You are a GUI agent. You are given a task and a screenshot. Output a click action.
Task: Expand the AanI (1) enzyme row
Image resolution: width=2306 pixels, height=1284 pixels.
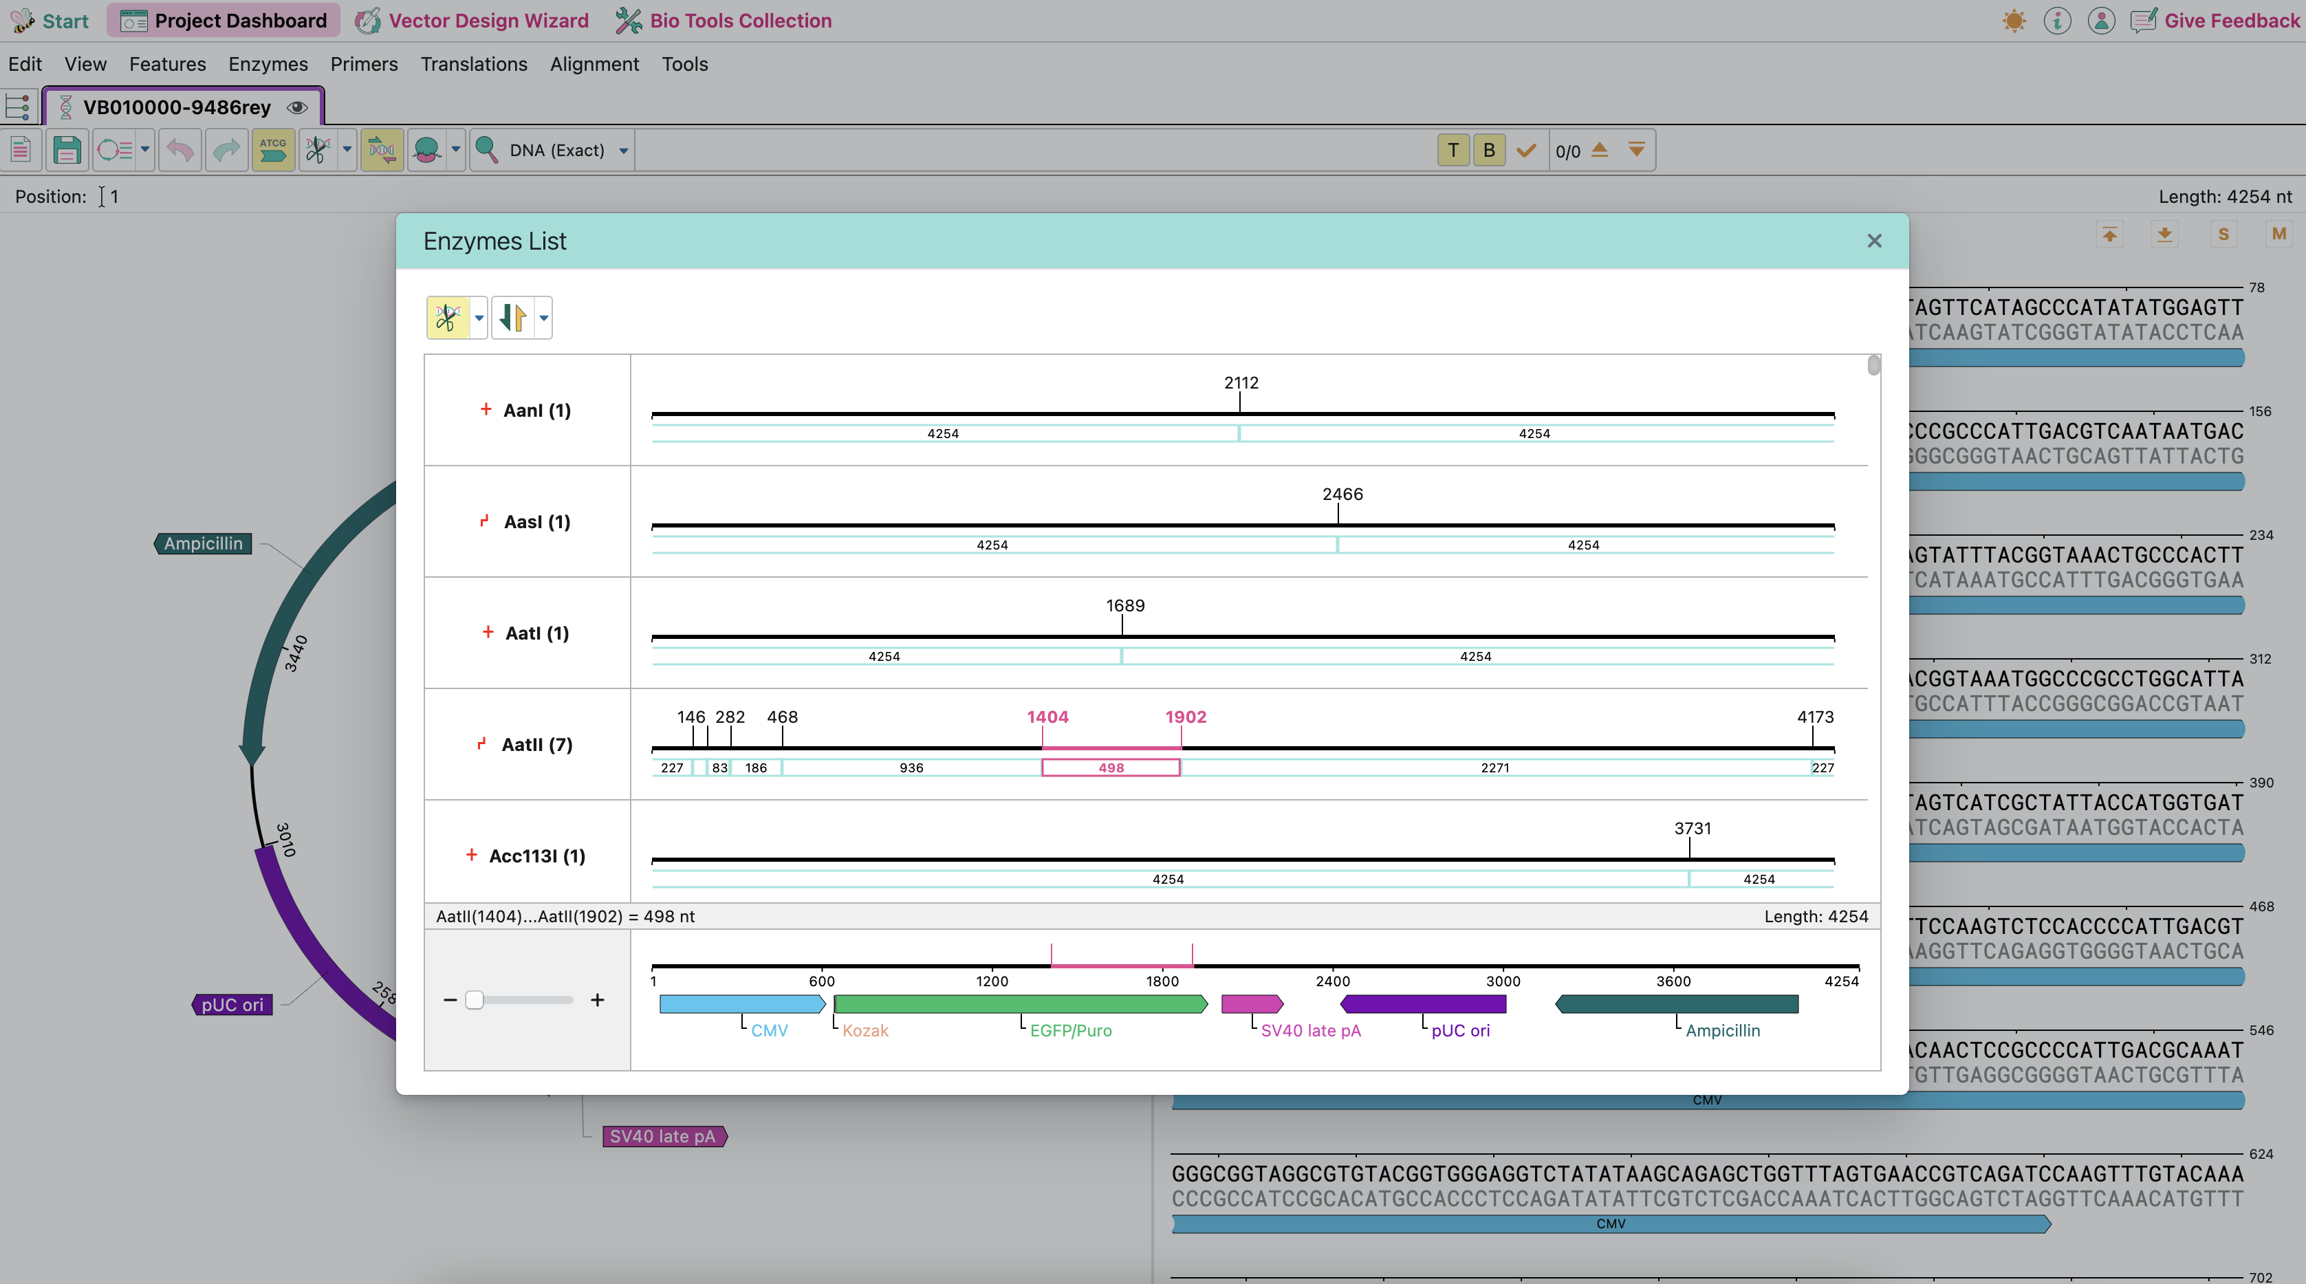pos(486,409)
